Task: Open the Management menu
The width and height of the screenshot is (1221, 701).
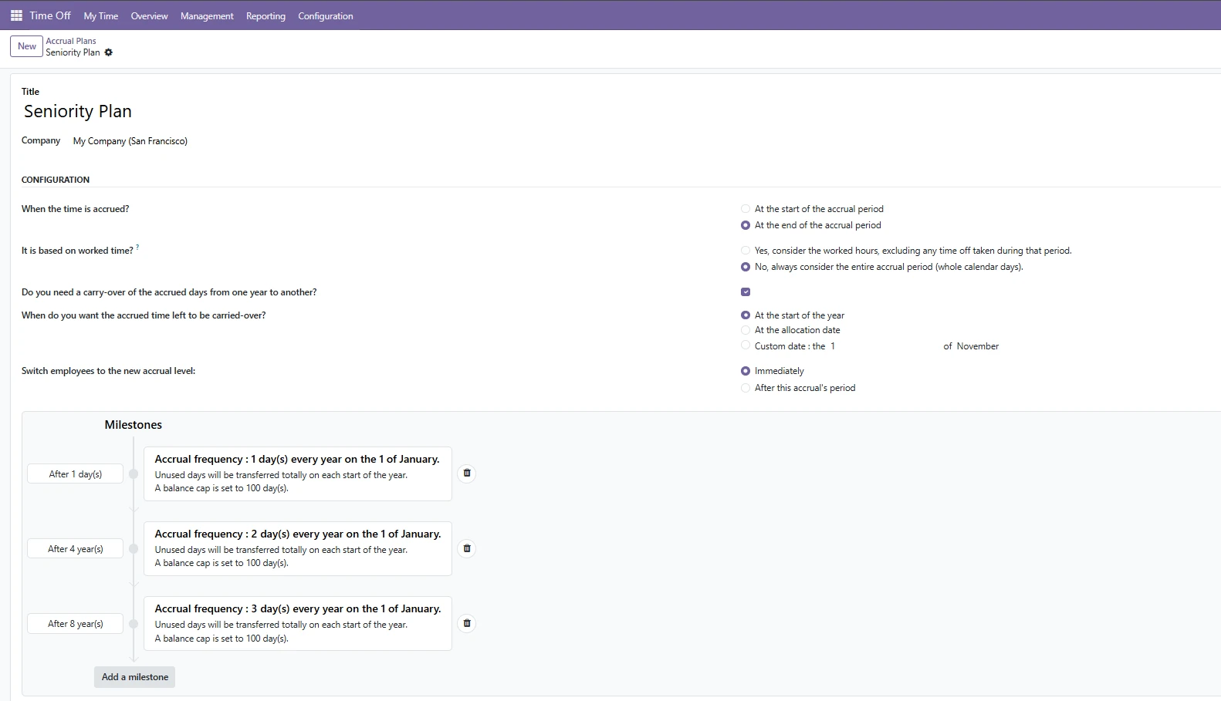Action: click(207, 16)
